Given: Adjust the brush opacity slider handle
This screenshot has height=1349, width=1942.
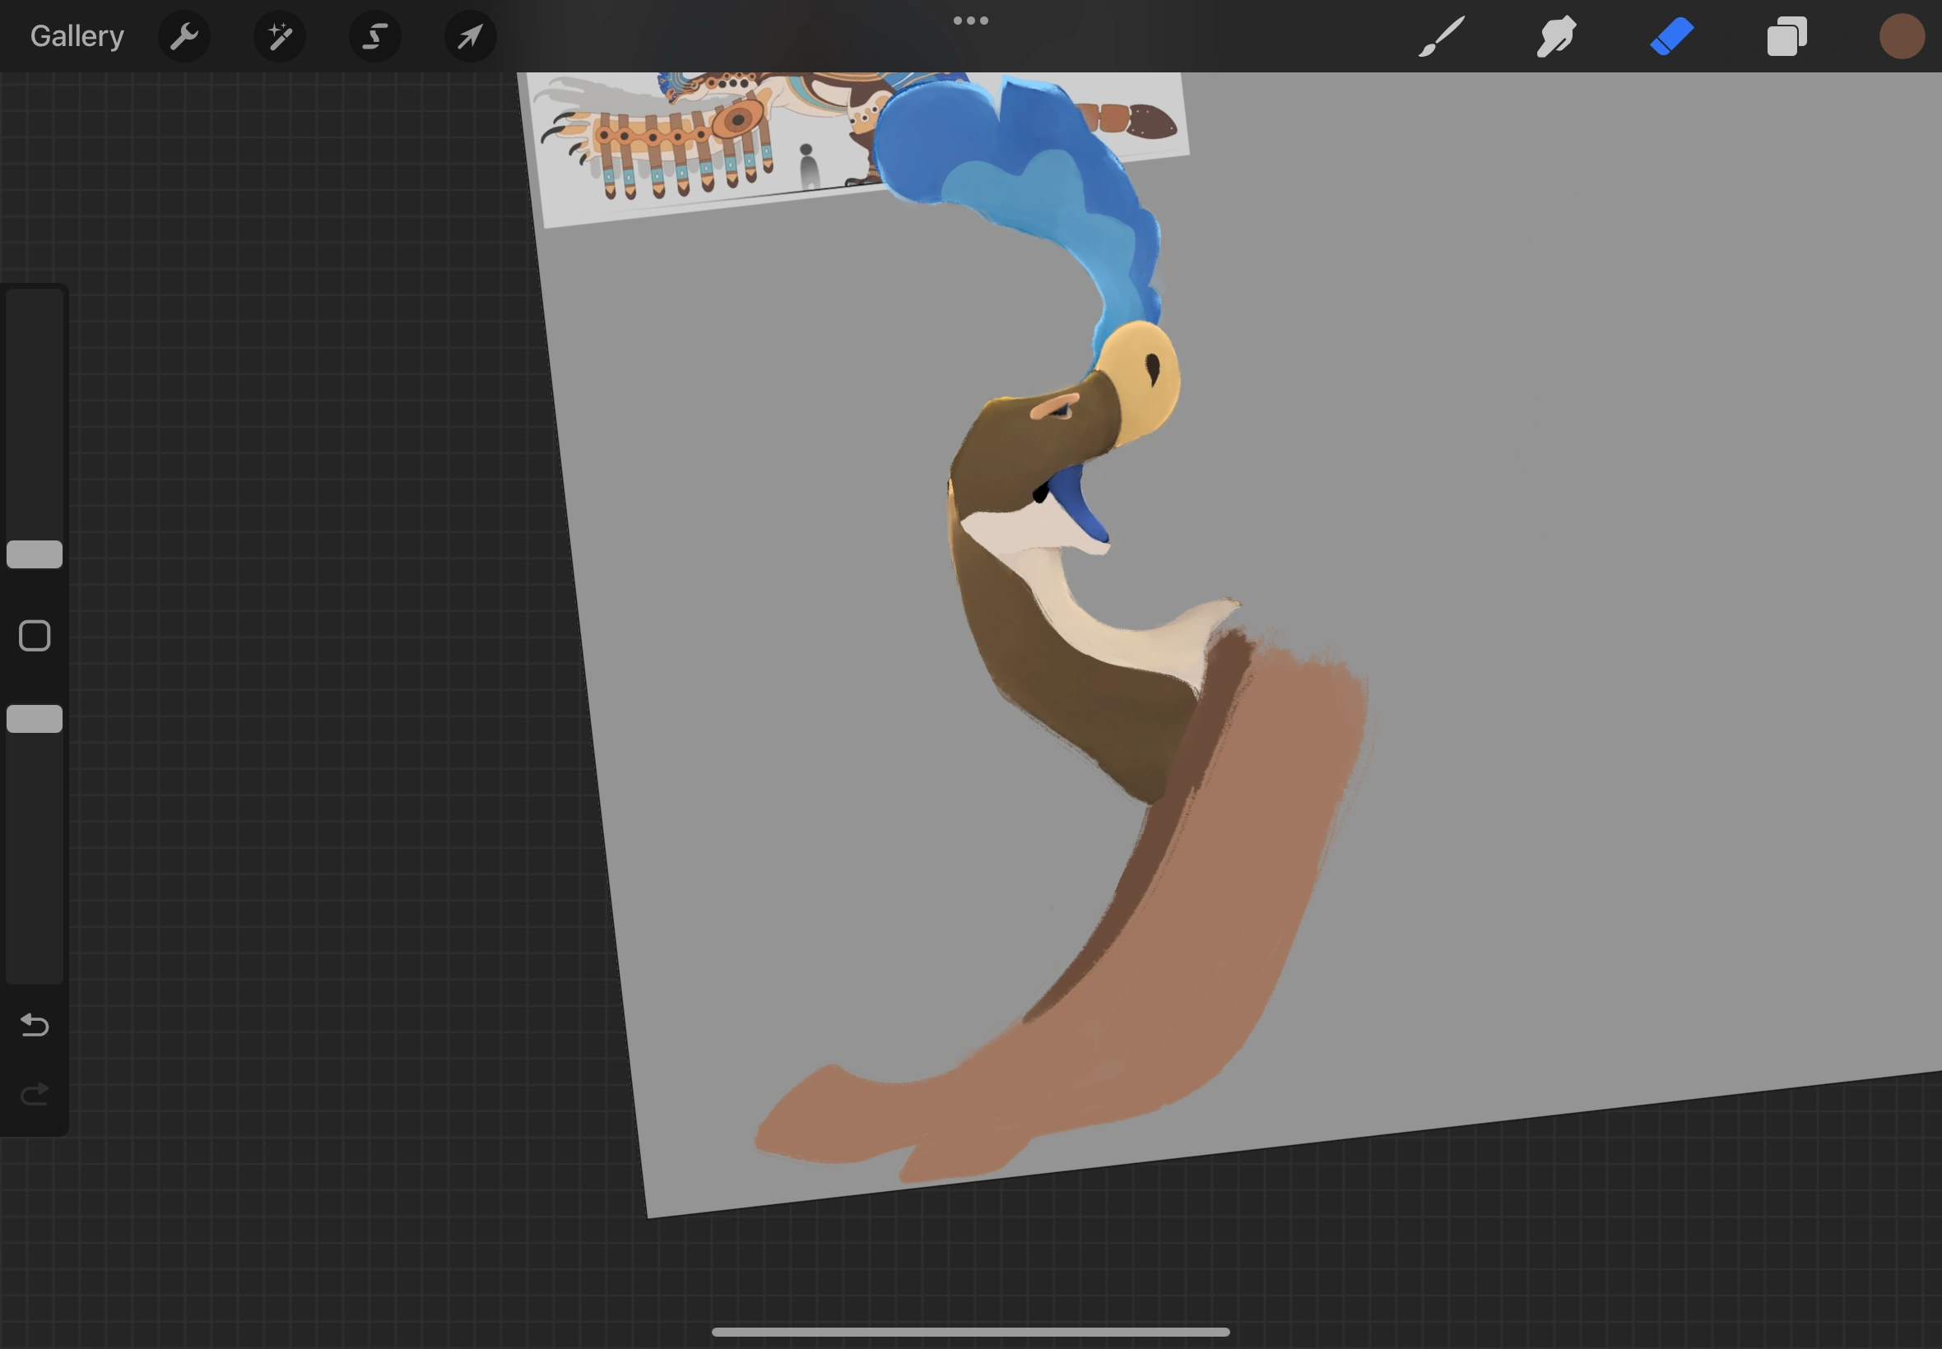Looking at the screenshot, I should (34, 717).
